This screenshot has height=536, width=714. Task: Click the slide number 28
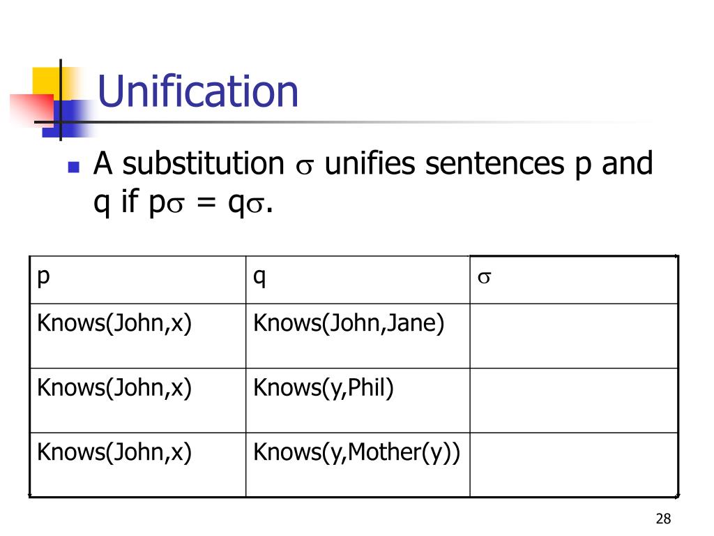click(x=663, y=519)
